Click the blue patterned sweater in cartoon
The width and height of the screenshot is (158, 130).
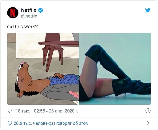pos(64,80)
